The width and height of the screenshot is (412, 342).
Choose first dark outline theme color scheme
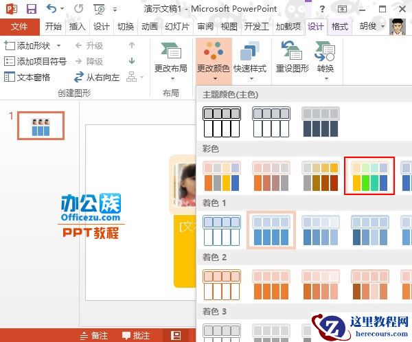pyautogui.click(x=222, y=122)
